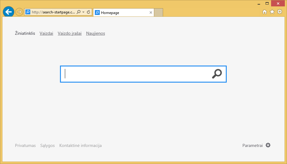
Task: Open the browser Tools gear icon
Action: click(x=279, y=12)
